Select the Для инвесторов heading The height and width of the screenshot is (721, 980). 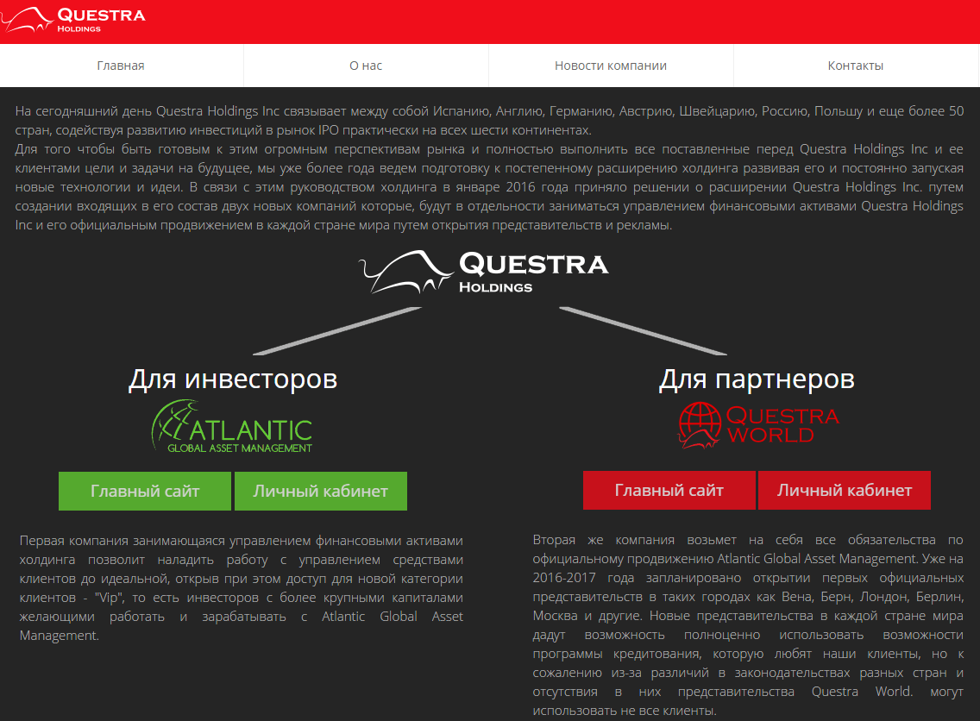233,379
